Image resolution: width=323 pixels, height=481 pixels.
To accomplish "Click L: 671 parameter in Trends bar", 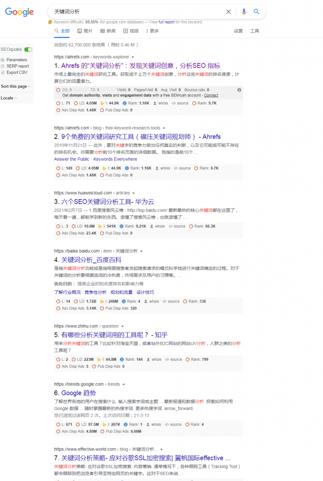I will (x=64, y=425).
